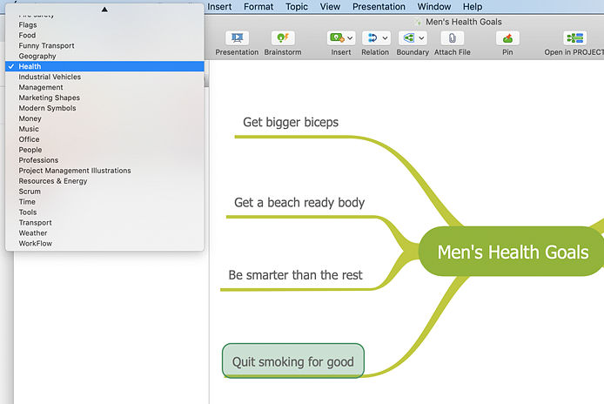This screenshot has width=604, height=404.
Task: Open the Window menu
Action: coord(434,7)
